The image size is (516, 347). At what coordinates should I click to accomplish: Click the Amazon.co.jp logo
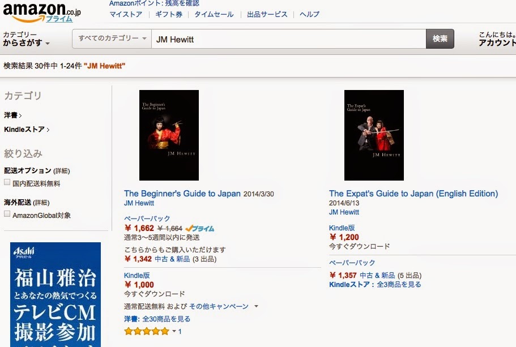coord(42,12)
